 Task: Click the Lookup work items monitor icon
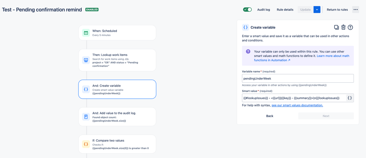[86, 60]
